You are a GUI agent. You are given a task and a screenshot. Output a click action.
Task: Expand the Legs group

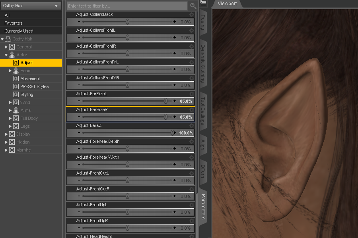10,126
